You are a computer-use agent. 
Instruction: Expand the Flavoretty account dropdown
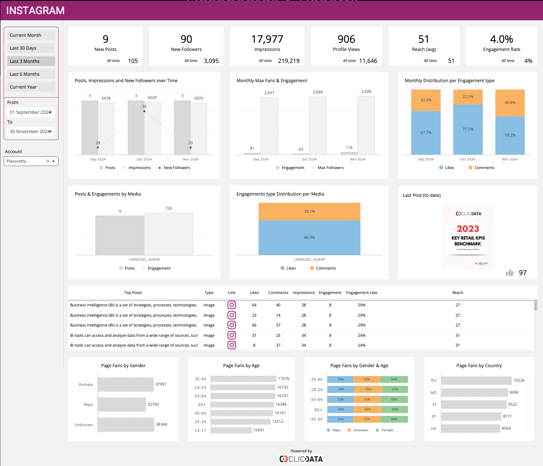click(x=53, y=161)
